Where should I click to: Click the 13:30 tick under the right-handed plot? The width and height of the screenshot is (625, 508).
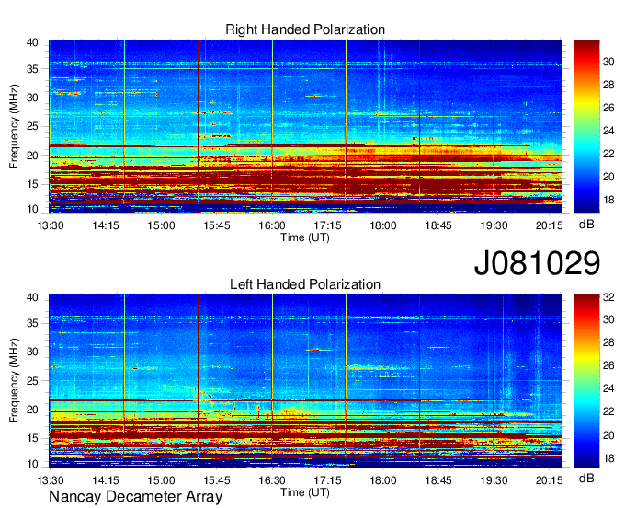coord(51,225)
